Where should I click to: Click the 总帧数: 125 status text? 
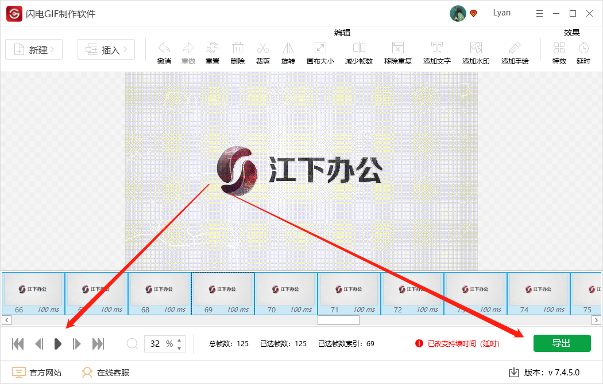(x=229, y=344)
